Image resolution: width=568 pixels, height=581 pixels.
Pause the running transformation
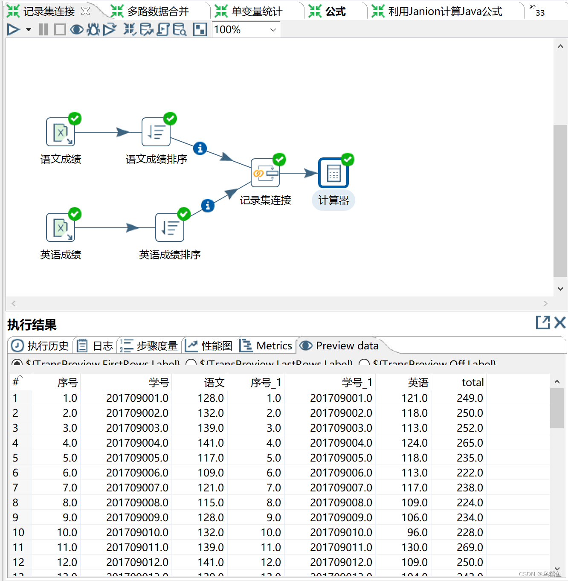click(x=43, y=29)
